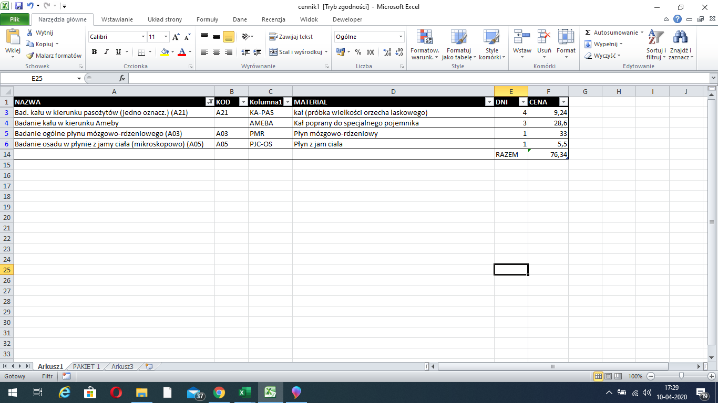Apply the red font color
Viewport: 718px width, 403px height.
182,52
